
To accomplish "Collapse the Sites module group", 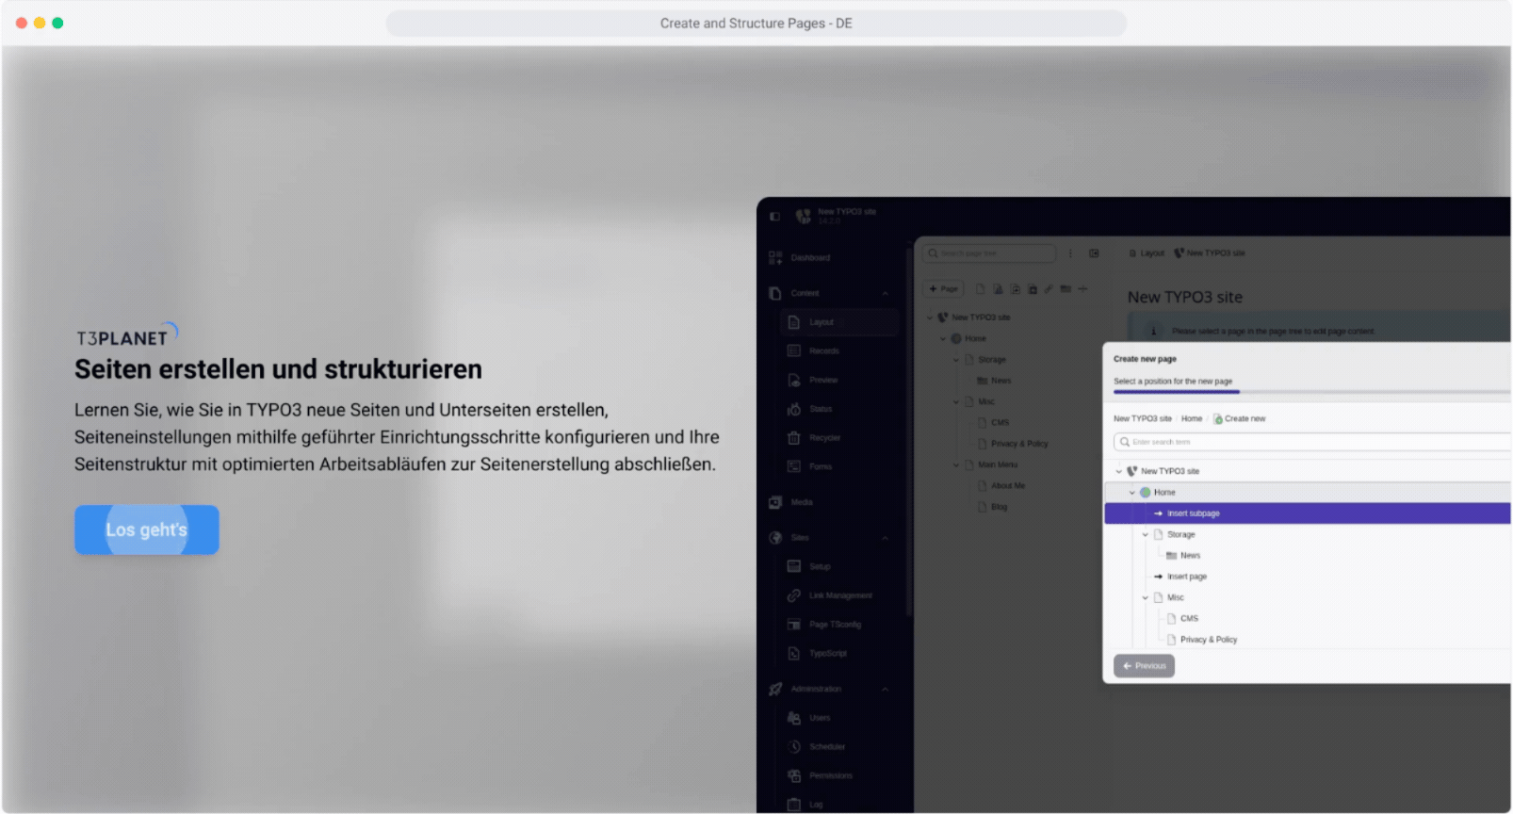I will pyautogui.click(x=885, y=538).
